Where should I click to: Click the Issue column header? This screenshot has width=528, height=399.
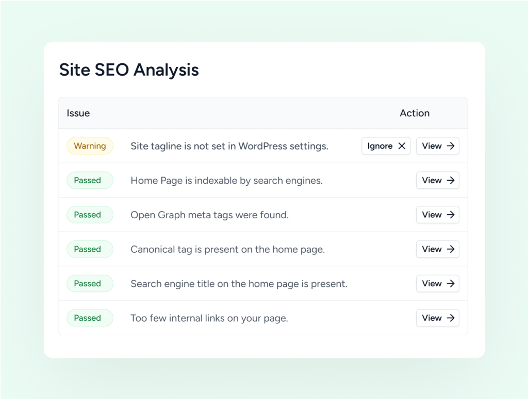(x=78, y=113)
